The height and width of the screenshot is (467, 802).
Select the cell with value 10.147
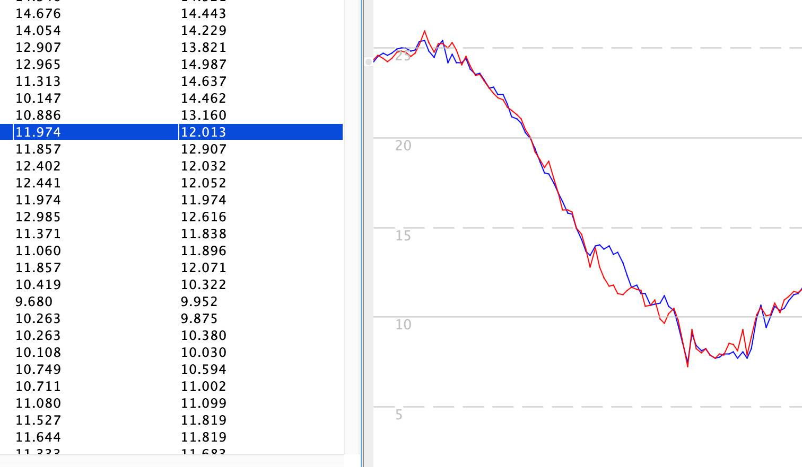(x=38, y=98)
